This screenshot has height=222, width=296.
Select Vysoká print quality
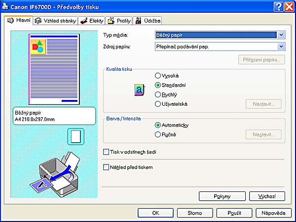click(x=158, y=76)
